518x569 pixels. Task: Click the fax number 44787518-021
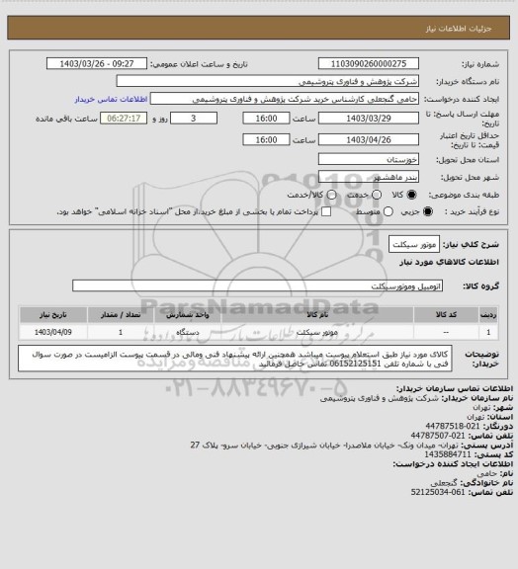[x=453, y=426]
